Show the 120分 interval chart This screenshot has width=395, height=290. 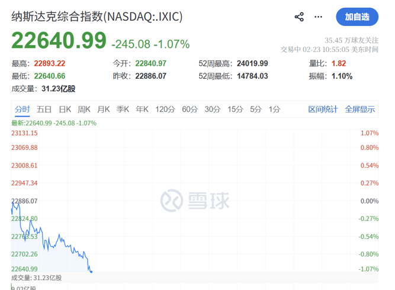click(x=165, y=109)
